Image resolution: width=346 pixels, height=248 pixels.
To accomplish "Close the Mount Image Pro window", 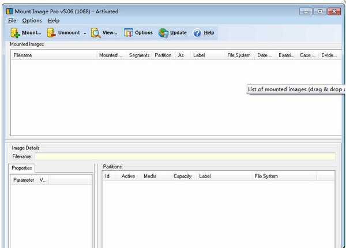I will [x=334, y=12].
